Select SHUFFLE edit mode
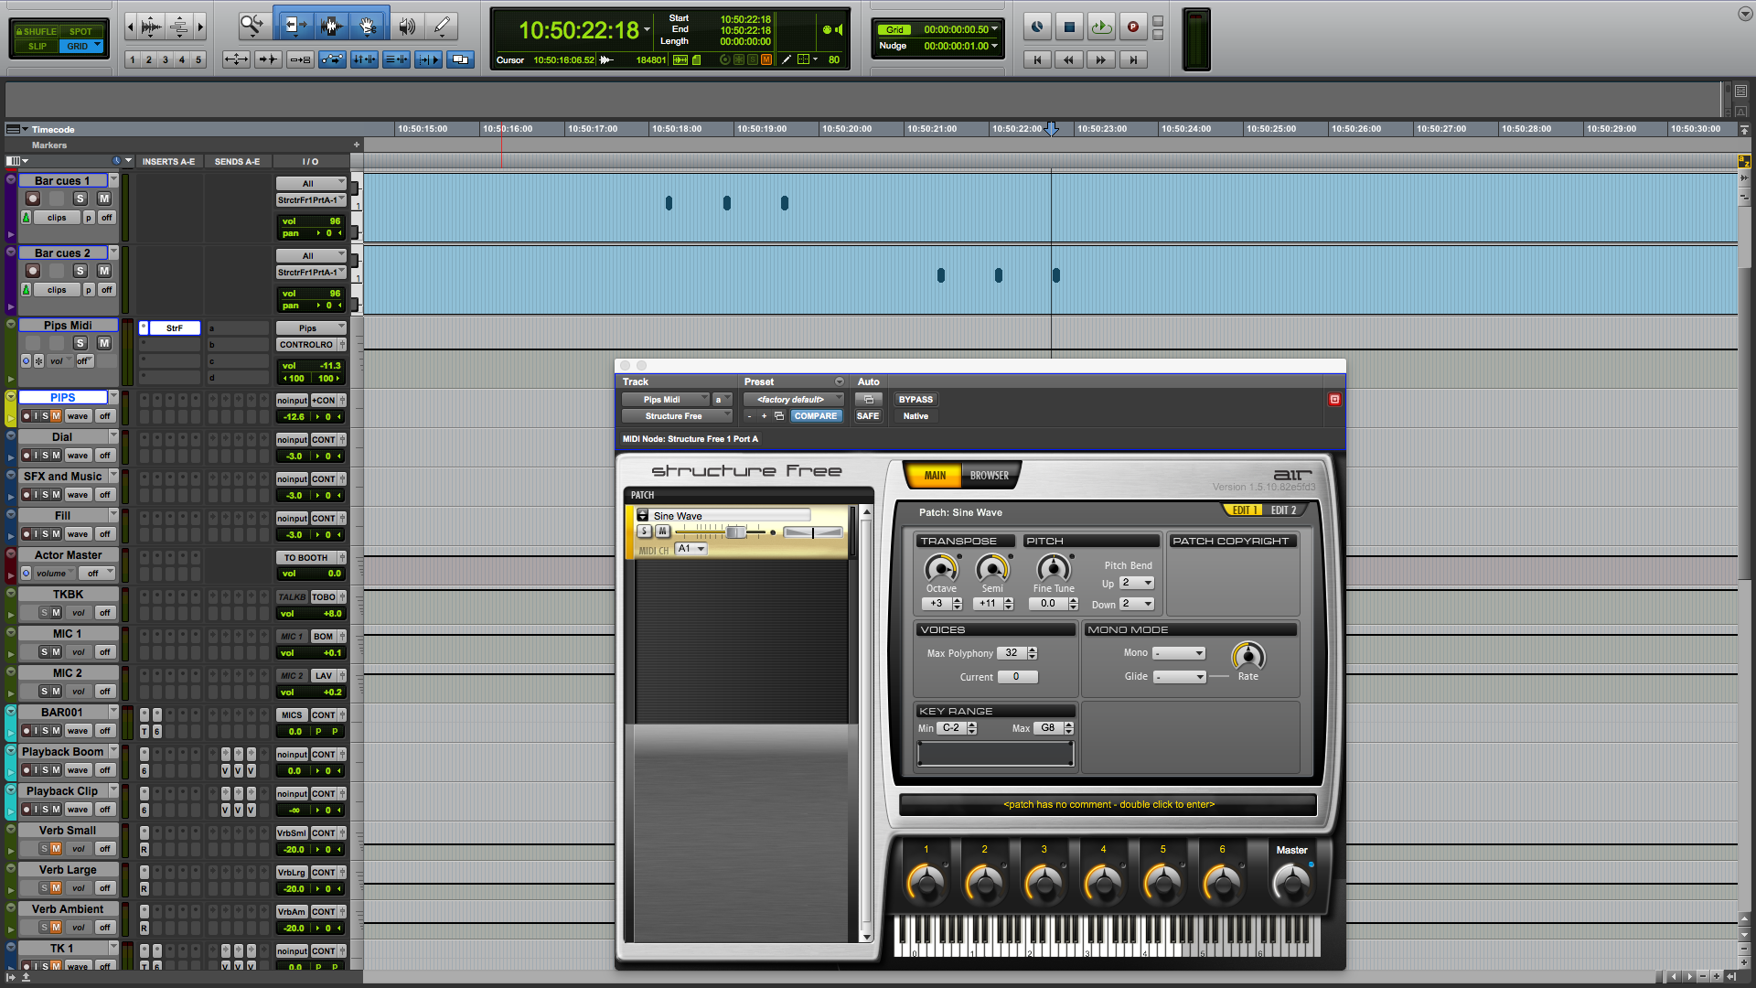This screenshot has height=988, width=1756. 37,31
